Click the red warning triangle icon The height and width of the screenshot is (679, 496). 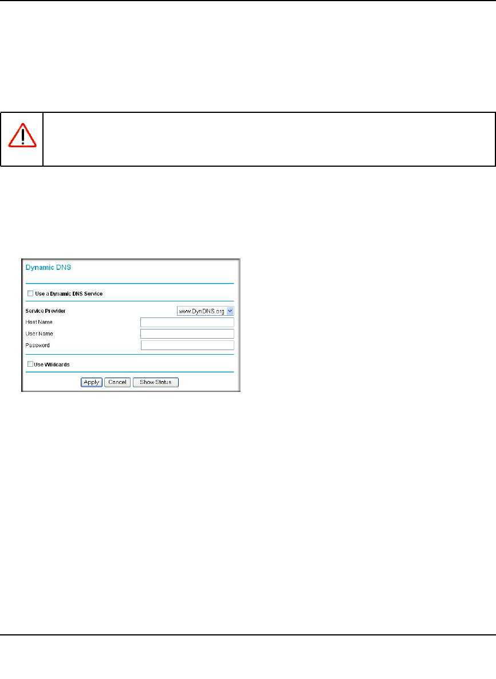pyautogui.click(x=22, y=135)
